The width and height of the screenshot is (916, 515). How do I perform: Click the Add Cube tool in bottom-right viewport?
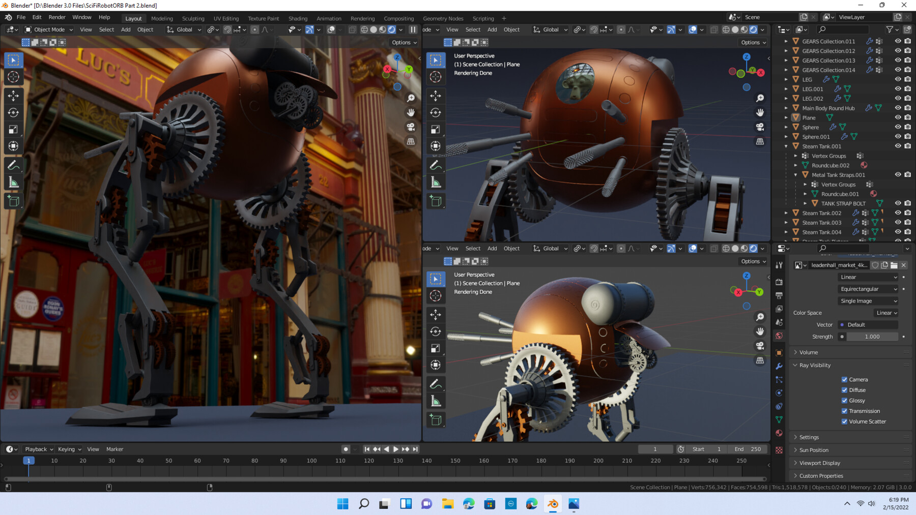click(436, 419)
